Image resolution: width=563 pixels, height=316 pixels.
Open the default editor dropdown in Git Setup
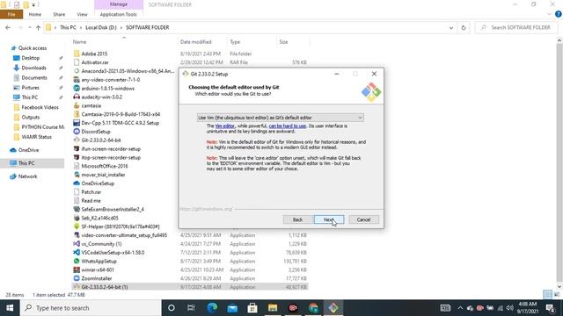tap(280, 118)
